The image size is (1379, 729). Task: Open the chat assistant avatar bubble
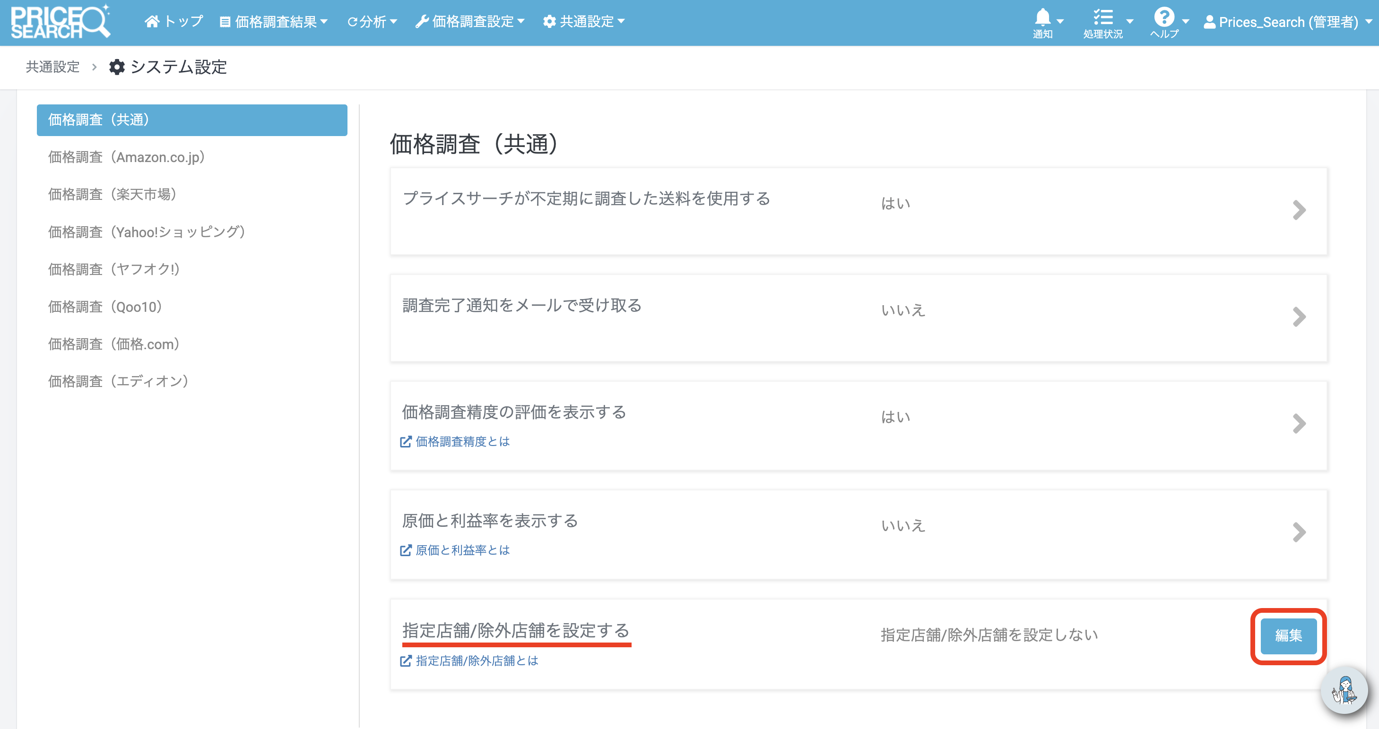(x=1344, y=690)
